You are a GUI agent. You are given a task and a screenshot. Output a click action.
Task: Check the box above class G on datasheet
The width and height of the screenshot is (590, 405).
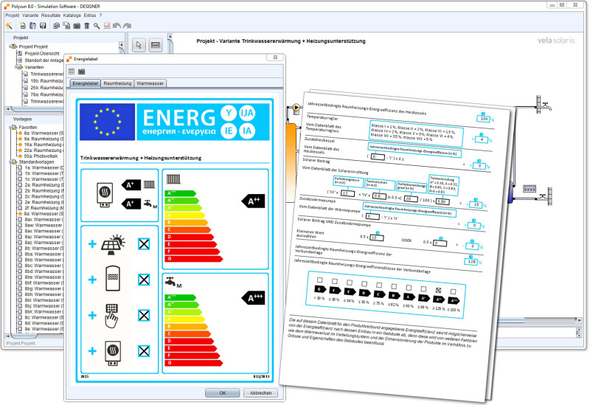(x=320, y=280)
